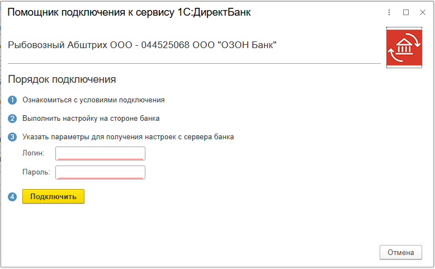This screenshot has width=435, height=269.
Task: Click the "Порядок подключения" heading
Action: 62,79
